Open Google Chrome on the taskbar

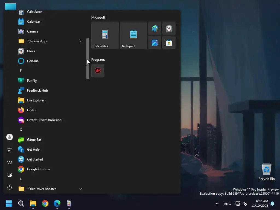tap(45, 203)
